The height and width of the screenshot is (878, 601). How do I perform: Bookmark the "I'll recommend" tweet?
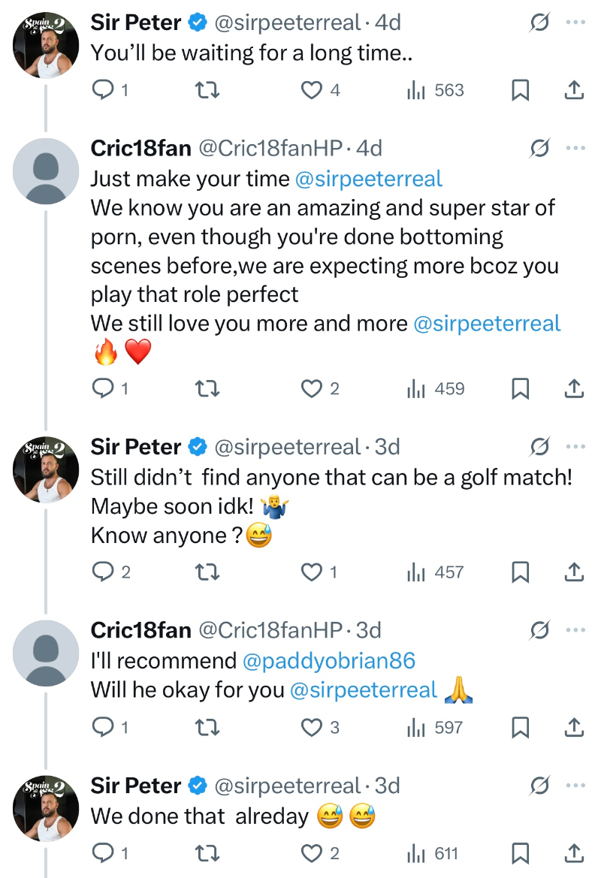pos(520,727)
